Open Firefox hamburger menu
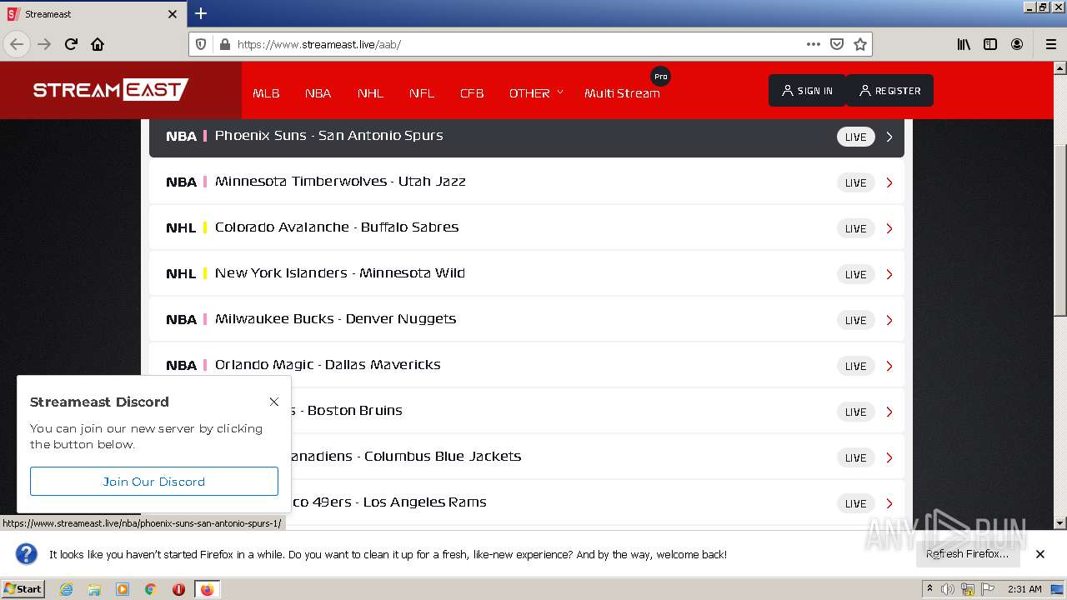 pyautogui.click(x=1050, y=44)
